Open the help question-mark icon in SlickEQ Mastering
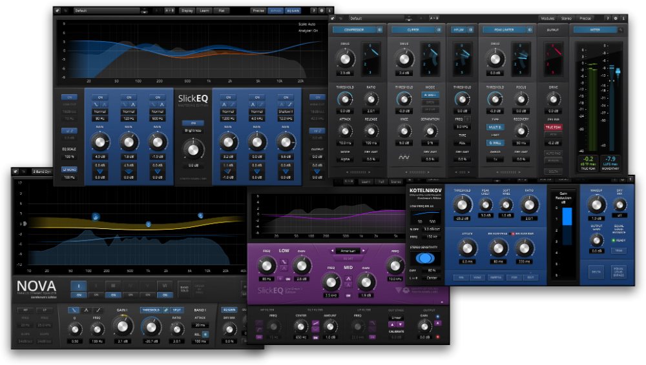Screen dimensions: 646x365 (315, 11)
